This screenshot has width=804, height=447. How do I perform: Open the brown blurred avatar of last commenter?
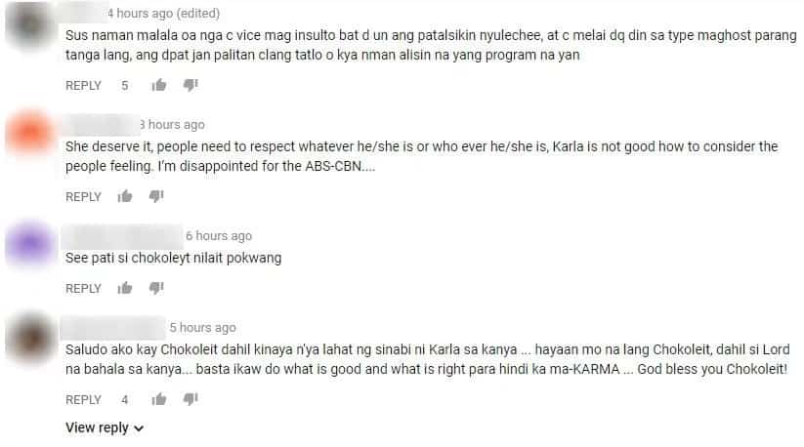click(x=30, y=338)
